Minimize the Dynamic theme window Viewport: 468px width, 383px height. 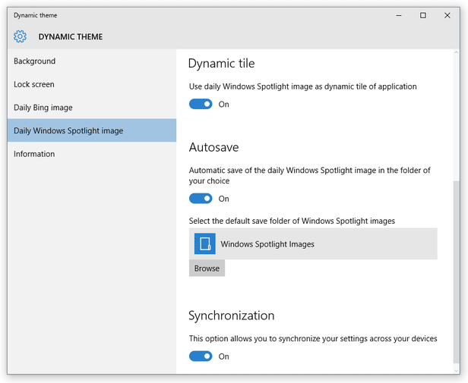coord(399,15)
